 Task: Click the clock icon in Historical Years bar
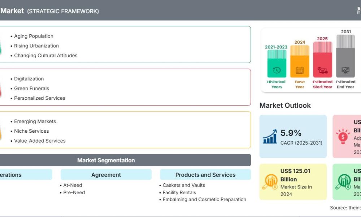tap(277, 70)
